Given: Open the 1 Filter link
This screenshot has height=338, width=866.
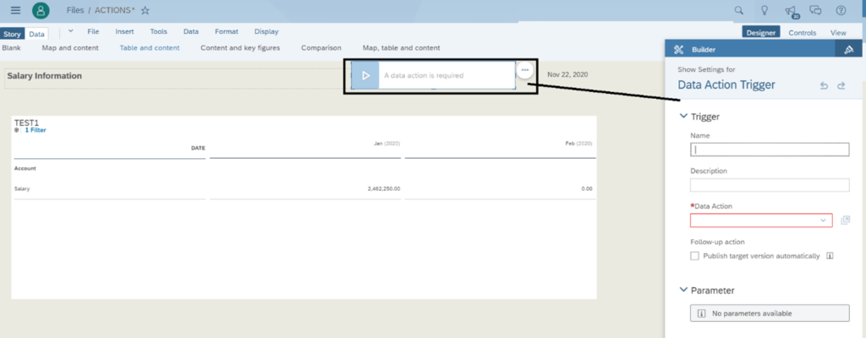Looking at the screenshot, I should pos(36,130).
